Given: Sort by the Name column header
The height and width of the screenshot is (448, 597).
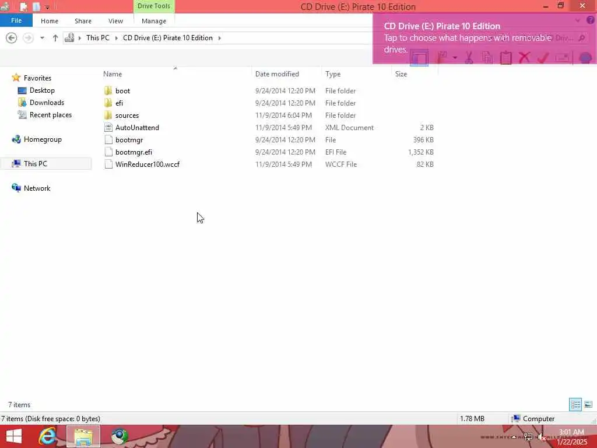Looking at the screenshot, I should [x=113, y=74].
